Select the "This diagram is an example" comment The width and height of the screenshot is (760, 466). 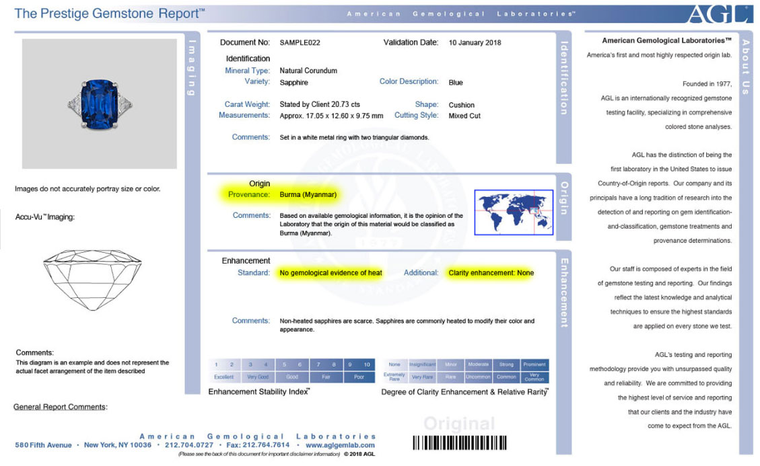93,366
